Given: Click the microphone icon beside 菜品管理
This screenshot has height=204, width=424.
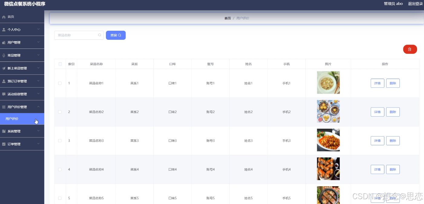Looking at the screenshot, I should (x=4, y=55).
